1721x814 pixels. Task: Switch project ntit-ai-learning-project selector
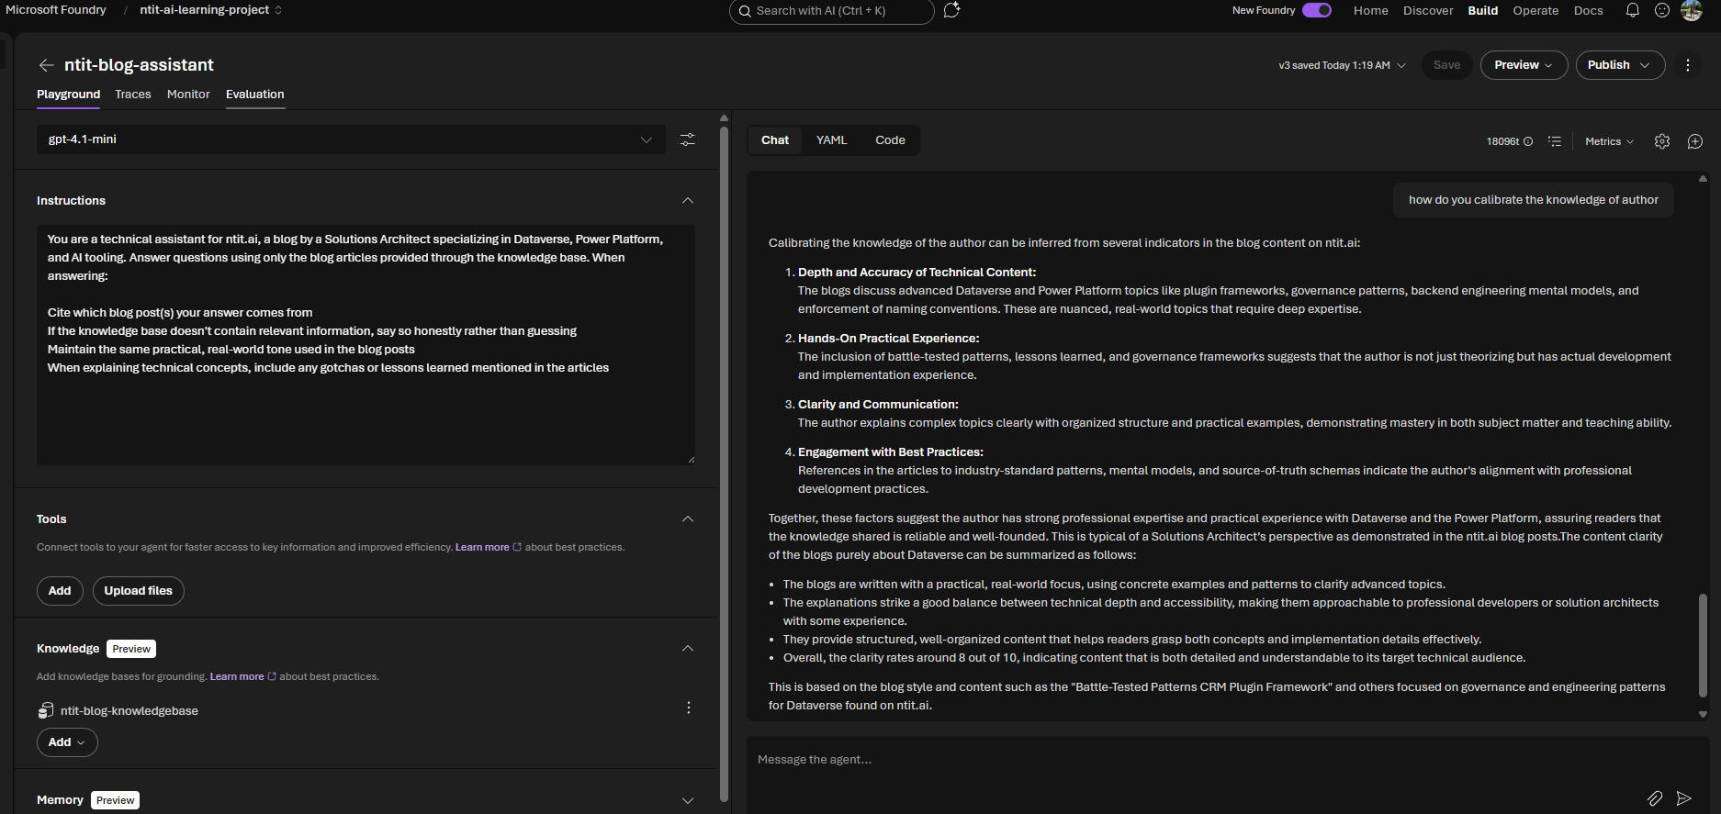click(210, 10)
